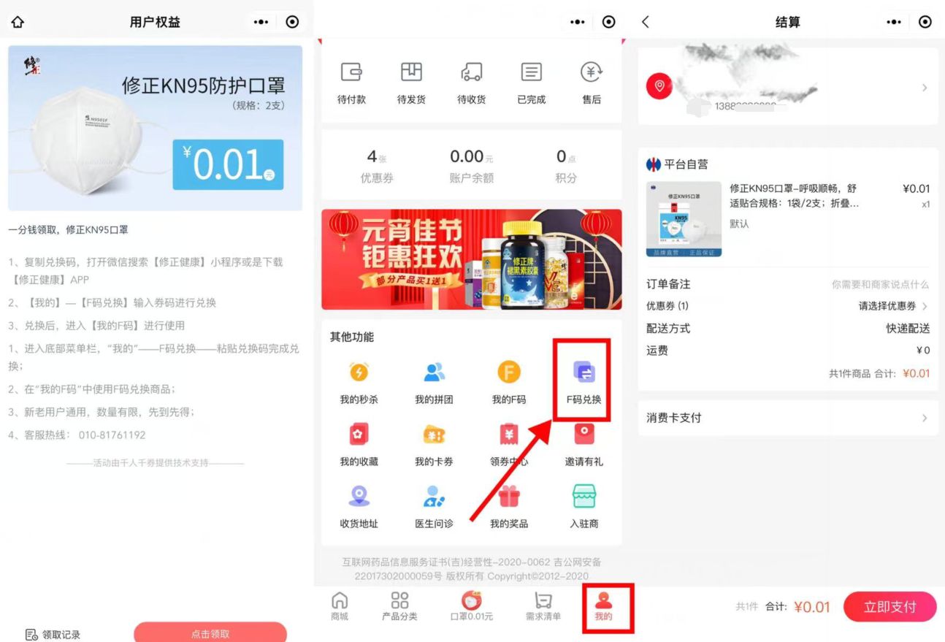
Task: Open 售后 service orders
Action: click(592, 83)
